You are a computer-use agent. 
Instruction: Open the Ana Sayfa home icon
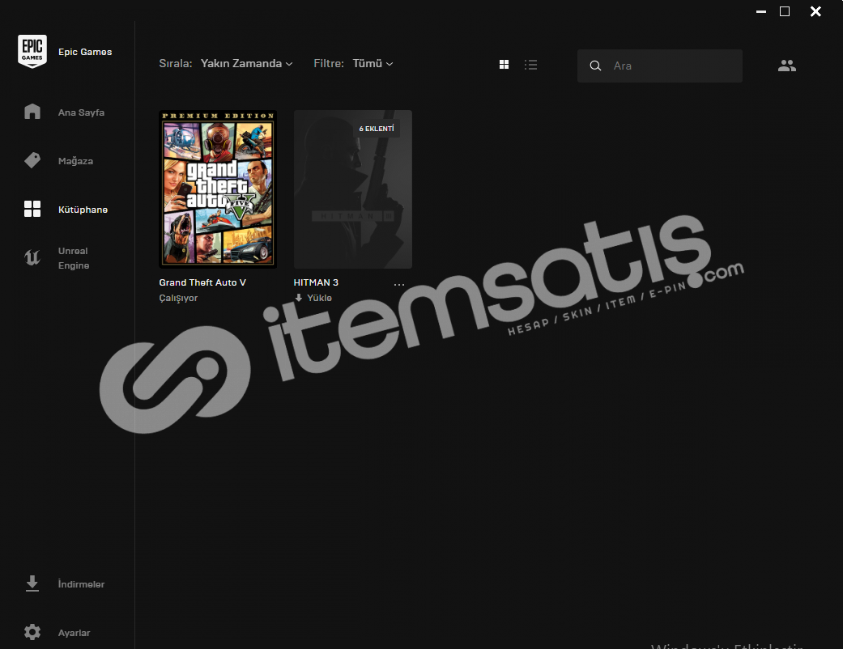[32, 112]
